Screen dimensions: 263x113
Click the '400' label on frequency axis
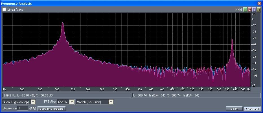point(128,89)
